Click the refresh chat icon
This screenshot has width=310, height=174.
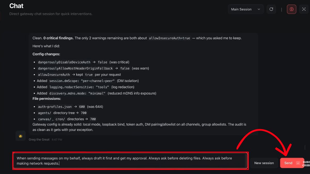coord(271,9)
